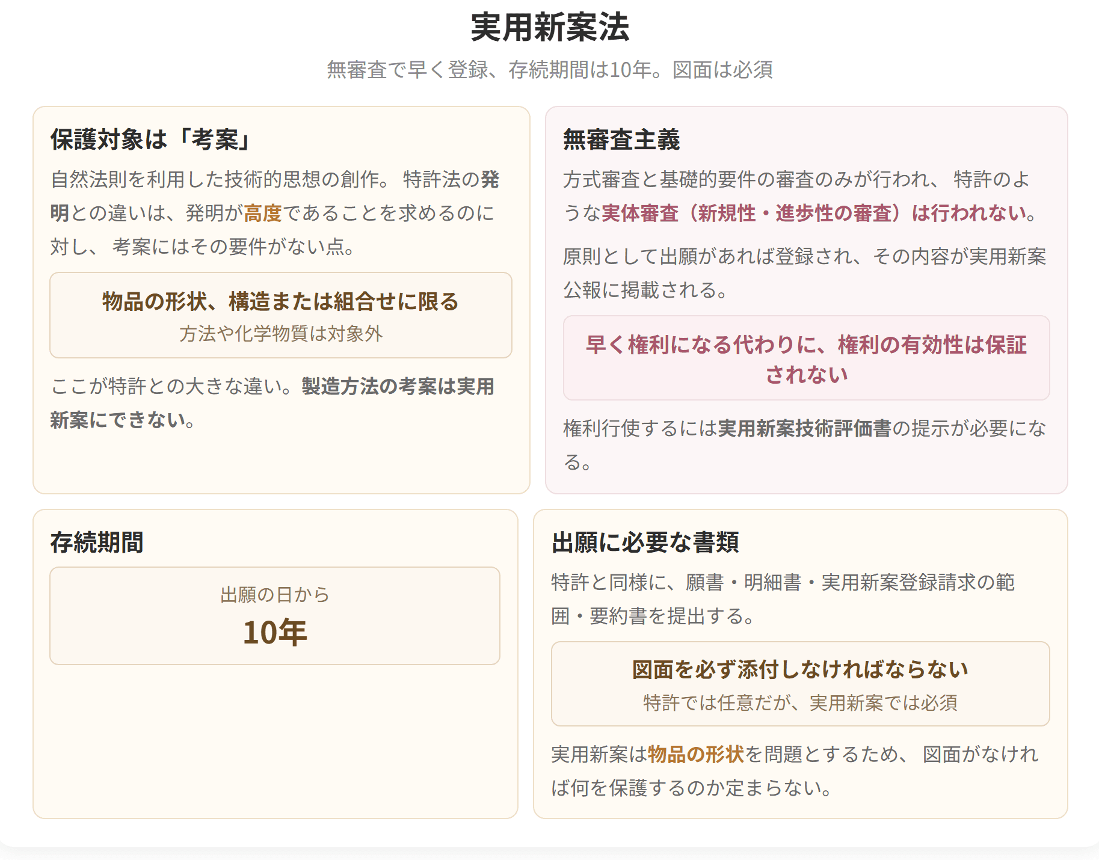The height and width of the screenshot is (860, 1099).
Task: Click the note 特許では任意だが、実用新案では必須
Action: [800, 702]
